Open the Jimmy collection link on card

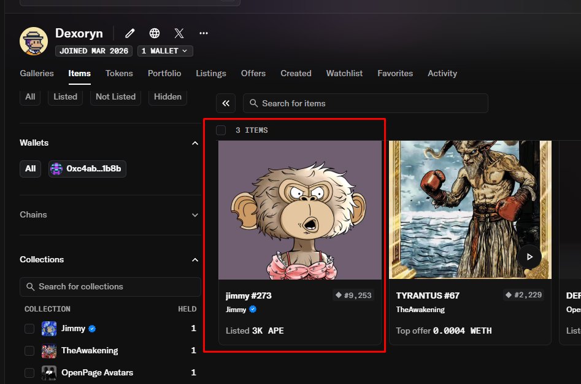click(236, 310)
